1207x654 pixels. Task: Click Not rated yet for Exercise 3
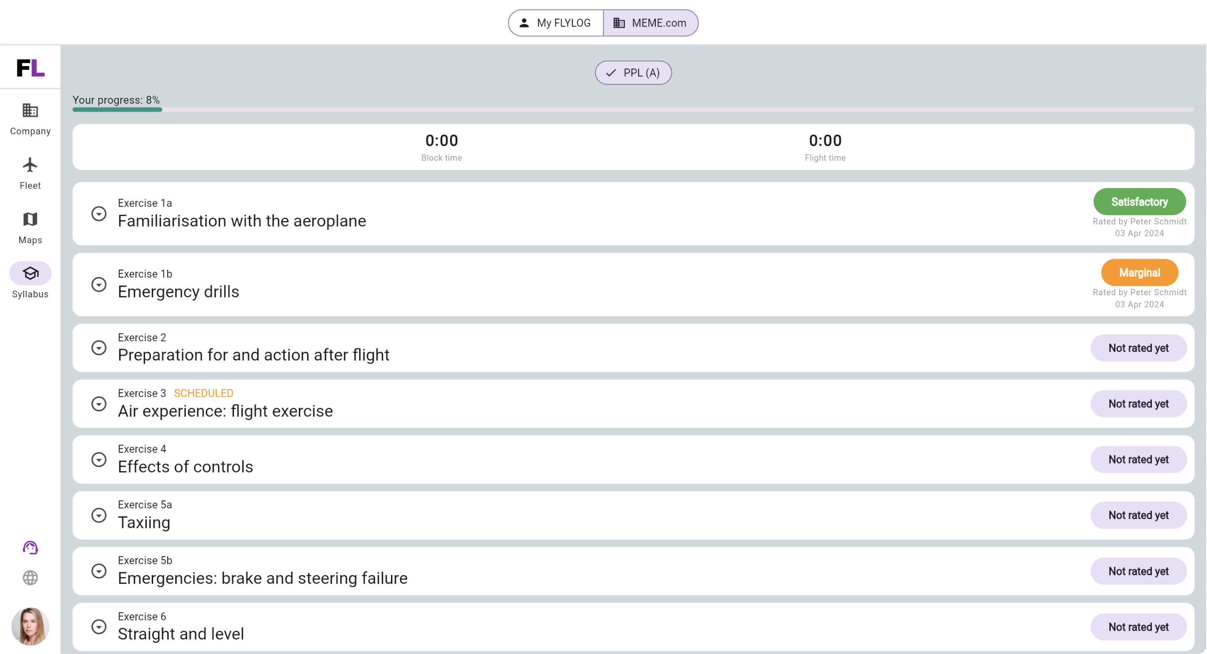pyautogui.click(x=1138, y=404)
